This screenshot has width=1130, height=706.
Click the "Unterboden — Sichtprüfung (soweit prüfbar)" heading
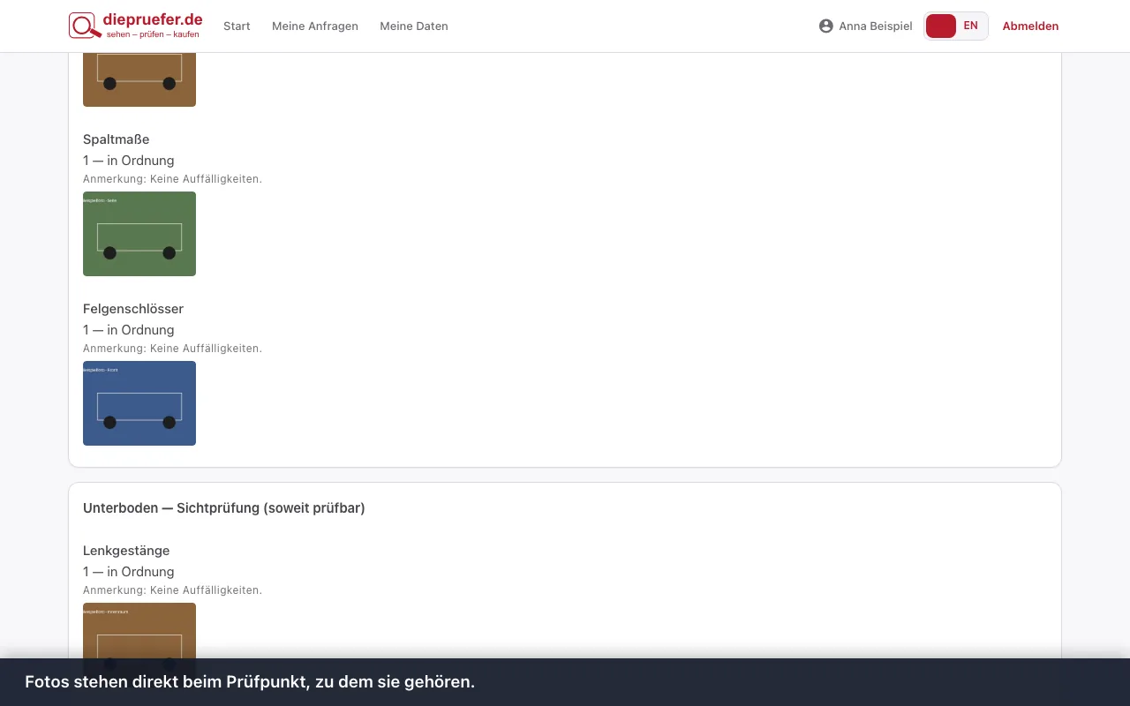[x=224, y=508]
